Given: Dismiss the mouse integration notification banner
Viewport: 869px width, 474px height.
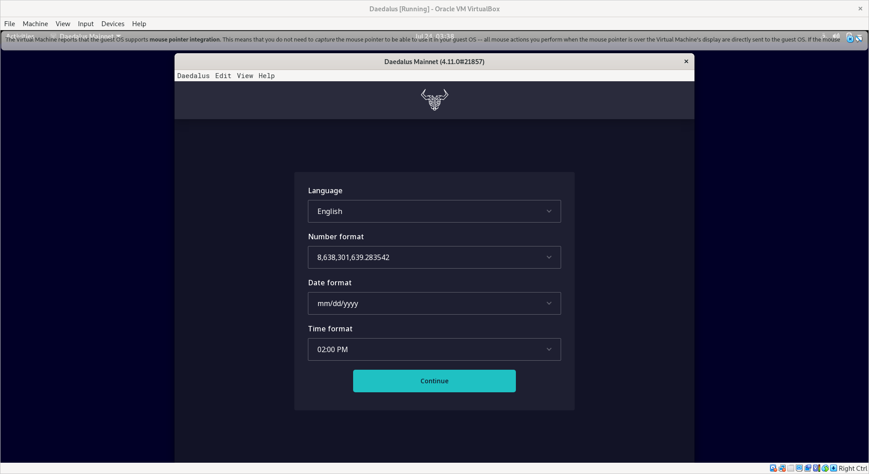Looking at the screenshot, I should tap(850, 39).
